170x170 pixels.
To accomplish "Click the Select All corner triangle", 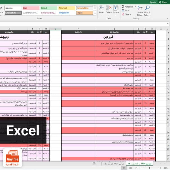I will click(168, 29).
